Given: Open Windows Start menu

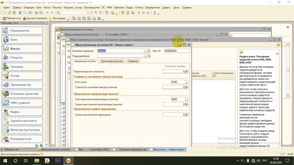Looking at the screenshot, I should [5, 161].
